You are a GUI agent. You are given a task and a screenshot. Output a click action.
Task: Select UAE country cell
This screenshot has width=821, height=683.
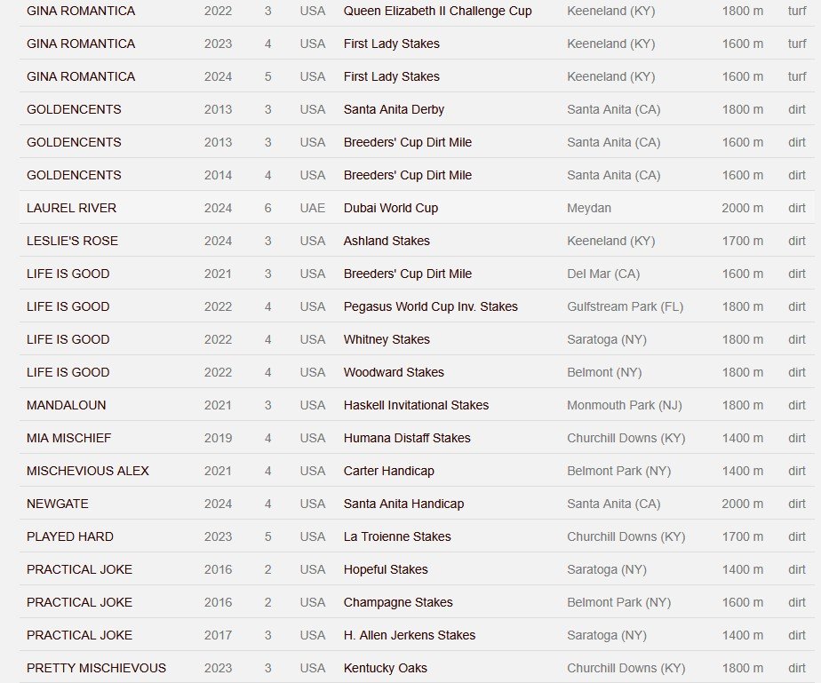pyautogui.click(x=312, y=209)
